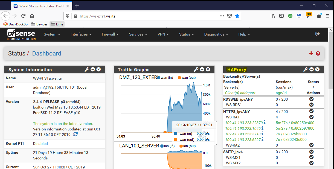
Task: Show info for client 109.41.193.223:6227
Action: pyautogui.click(x=262, y=139)
